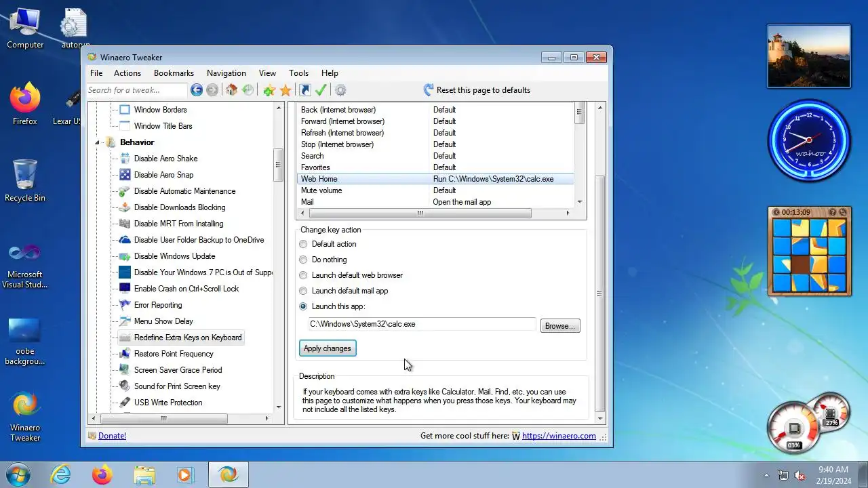
Task: Click the Search for a tweak field
Action: pos(136,90)
